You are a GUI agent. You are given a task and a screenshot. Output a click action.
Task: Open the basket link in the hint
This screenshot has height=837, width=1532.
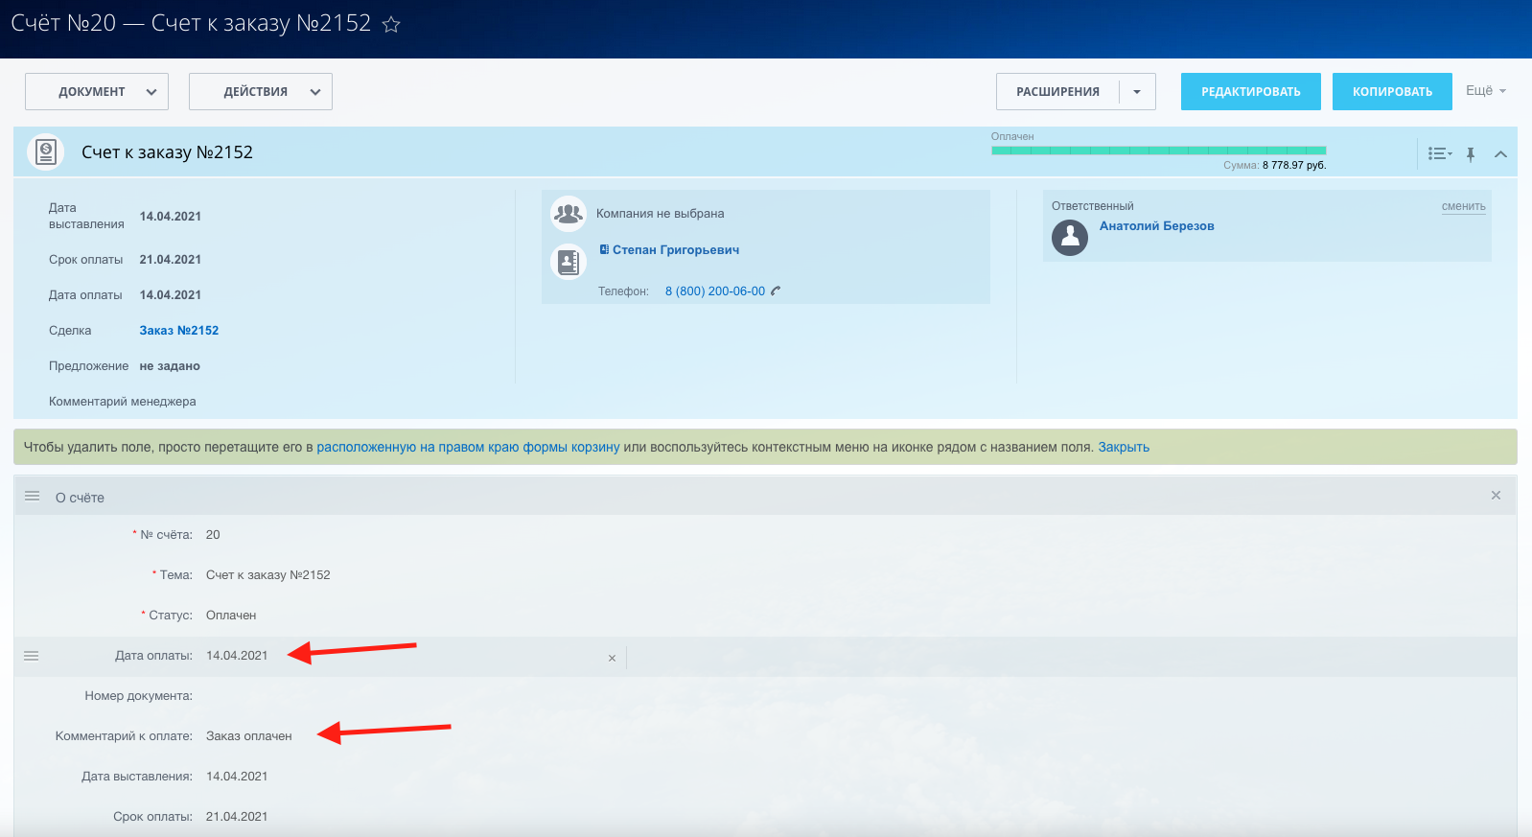click(468, 448)
